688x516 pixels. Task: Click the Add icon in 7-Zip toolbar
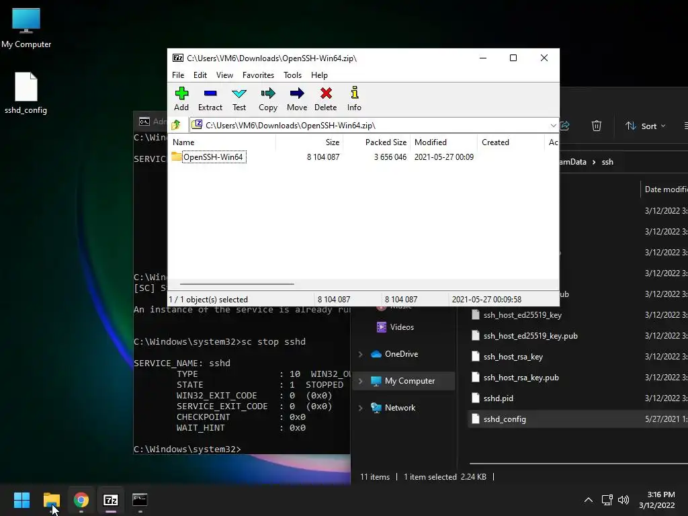click(x=181, y=99)
